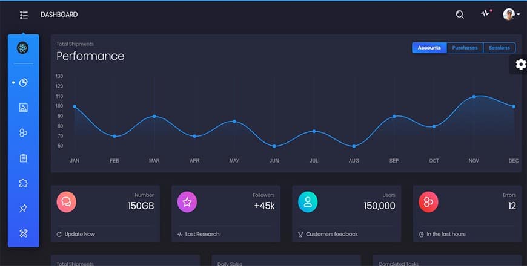Open the image gallery sidebar icon
This screenshot has width=527, height=266.
pyautogui.click(x=23, y=108)
